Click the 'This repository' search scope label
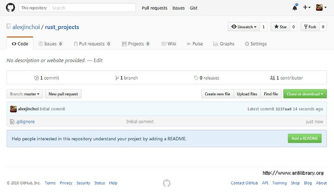334x196 pixels. click(34, 8)
